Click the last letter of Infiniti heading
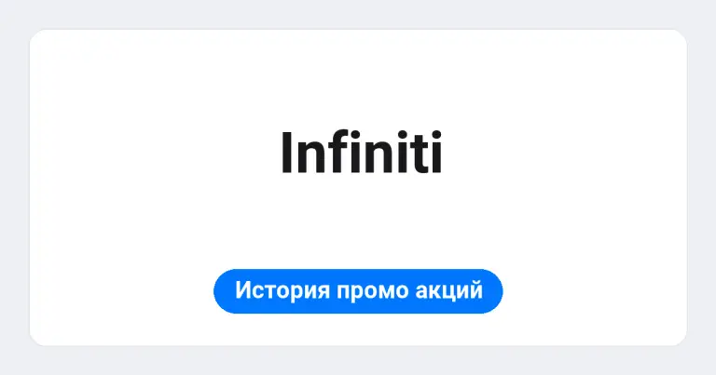Viewport: 716px width, 375px height. tap(436, 153)
